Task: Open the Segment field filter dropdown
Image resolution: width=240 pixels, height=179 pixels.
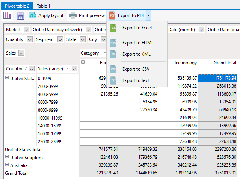Action: 60,39
